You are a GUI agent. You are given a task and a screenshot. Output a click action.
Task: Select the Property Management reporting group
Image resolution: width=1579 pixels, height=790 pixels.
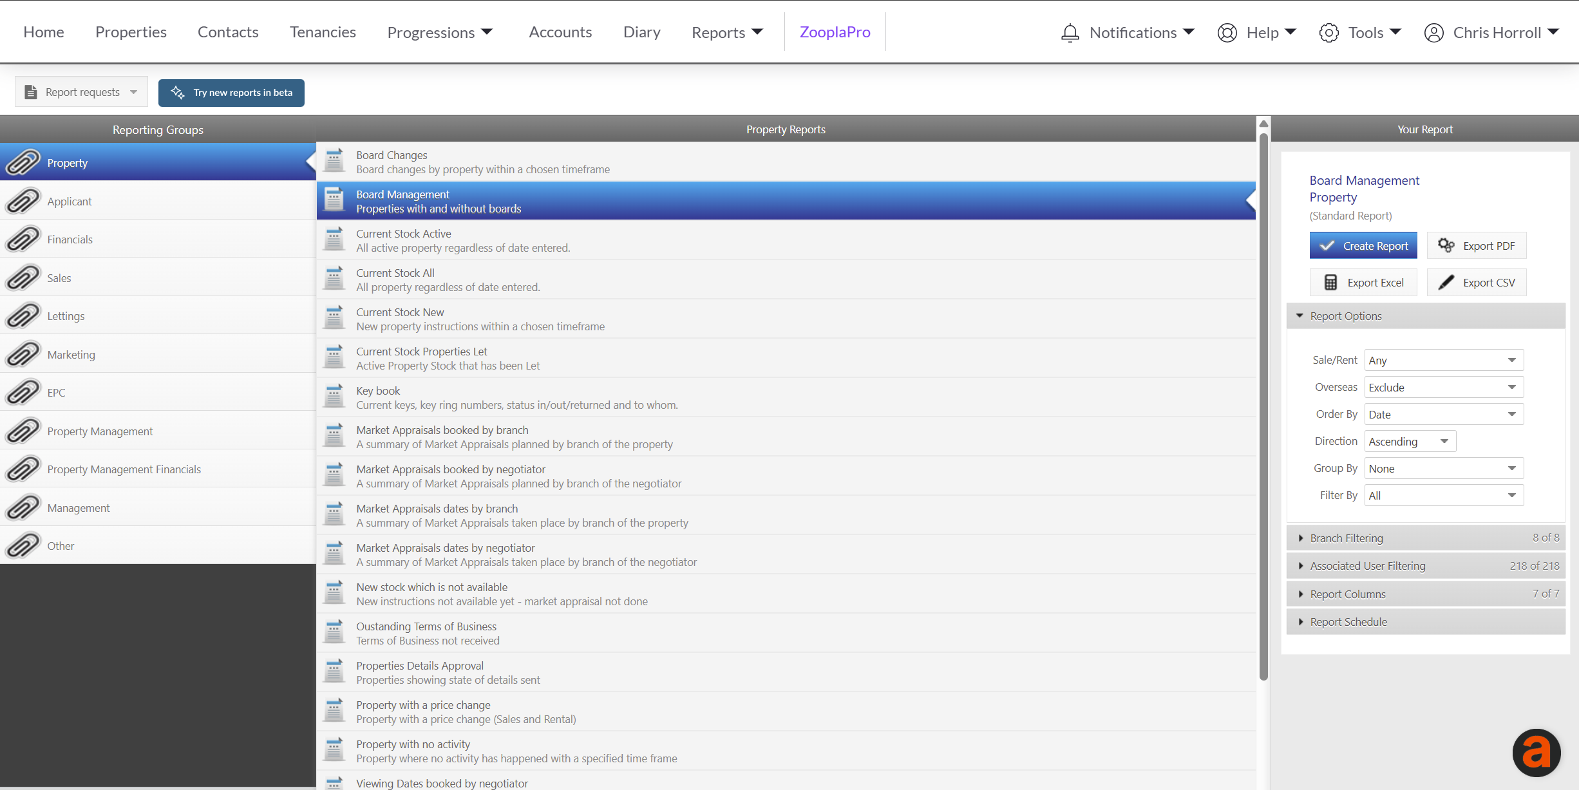click(158, 431)
